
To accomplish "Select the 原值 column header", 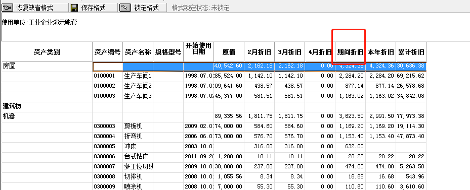I will (x=229, y=52).
